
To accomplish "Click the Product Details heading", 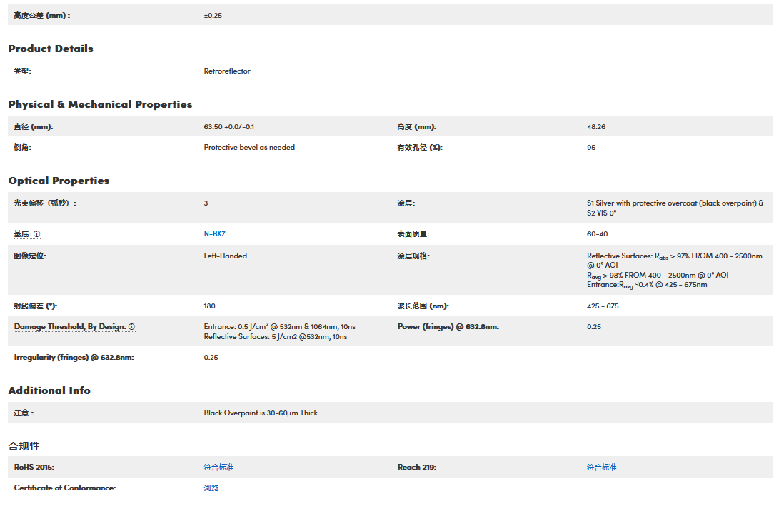I will (51, 49).
